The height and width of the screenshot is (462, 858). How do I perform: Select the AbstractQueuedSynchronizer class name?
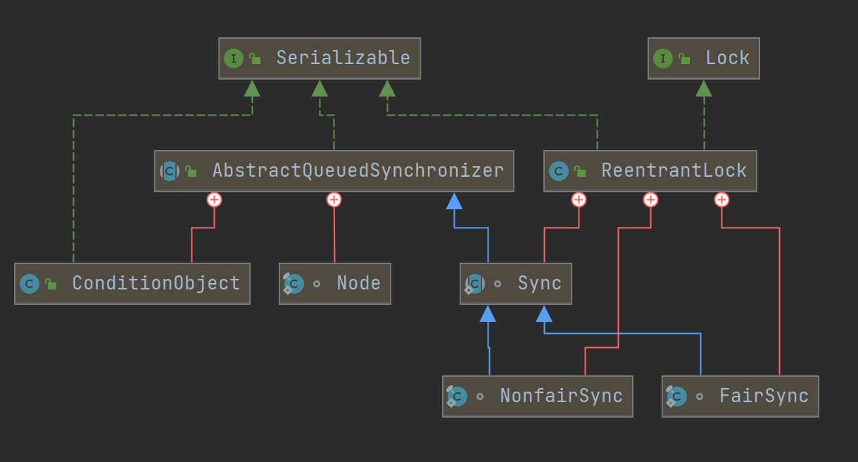click(358, 170)
